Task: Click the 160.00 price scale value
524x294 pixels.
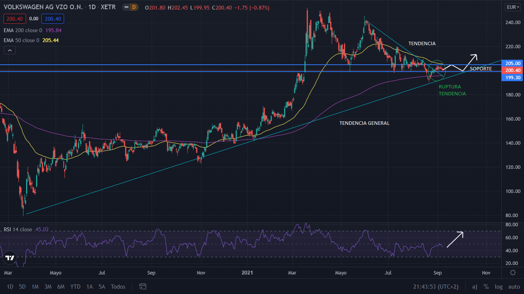Action: click(x=512, y=119)
